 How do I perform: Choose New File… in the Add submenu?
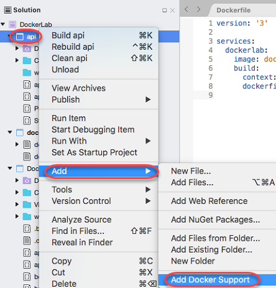click(218, 171)
